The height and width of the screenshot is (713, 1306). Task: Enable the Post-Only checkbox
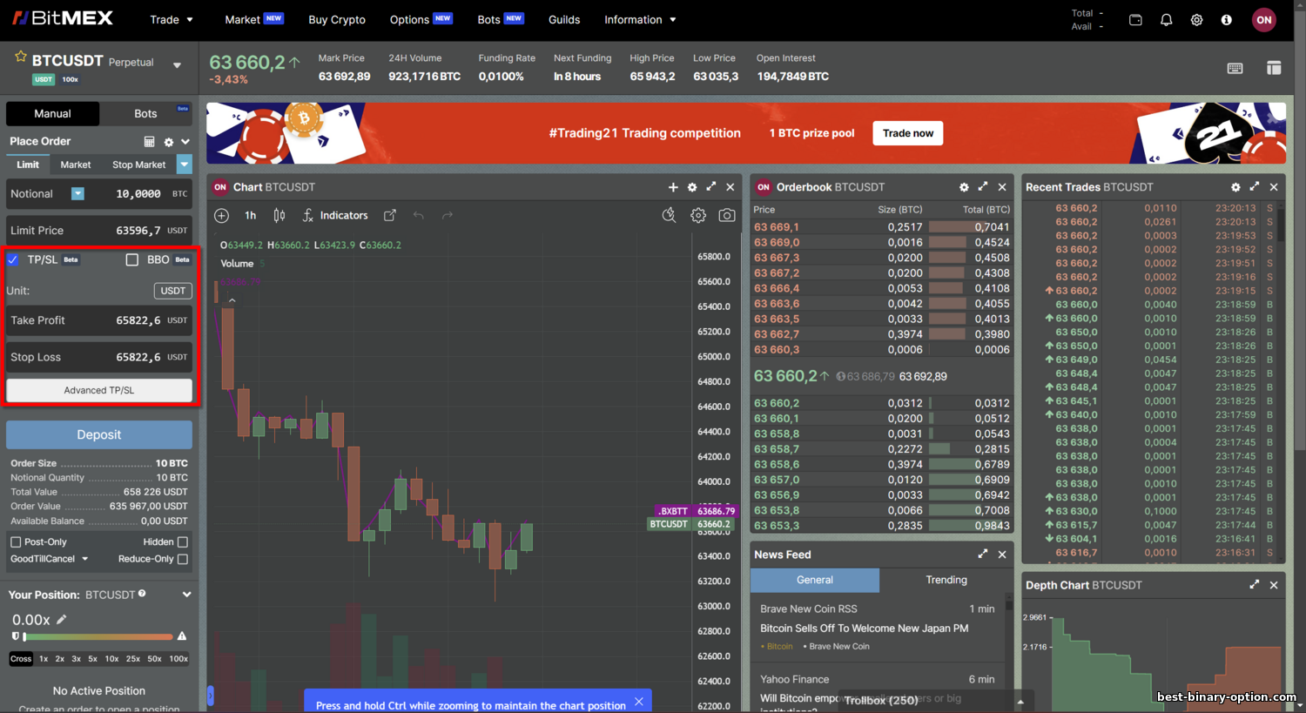tap(16, 541)
